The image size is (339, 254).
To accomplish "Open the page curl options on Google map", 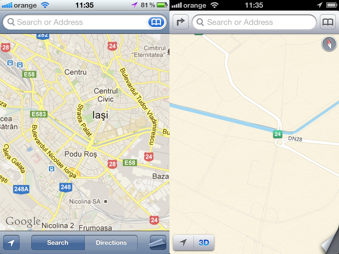I will 158,243.
